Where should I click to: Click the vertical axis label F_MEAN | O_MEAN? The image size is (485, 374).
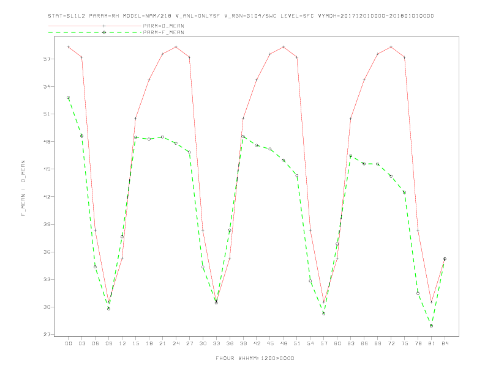point(23,188)
